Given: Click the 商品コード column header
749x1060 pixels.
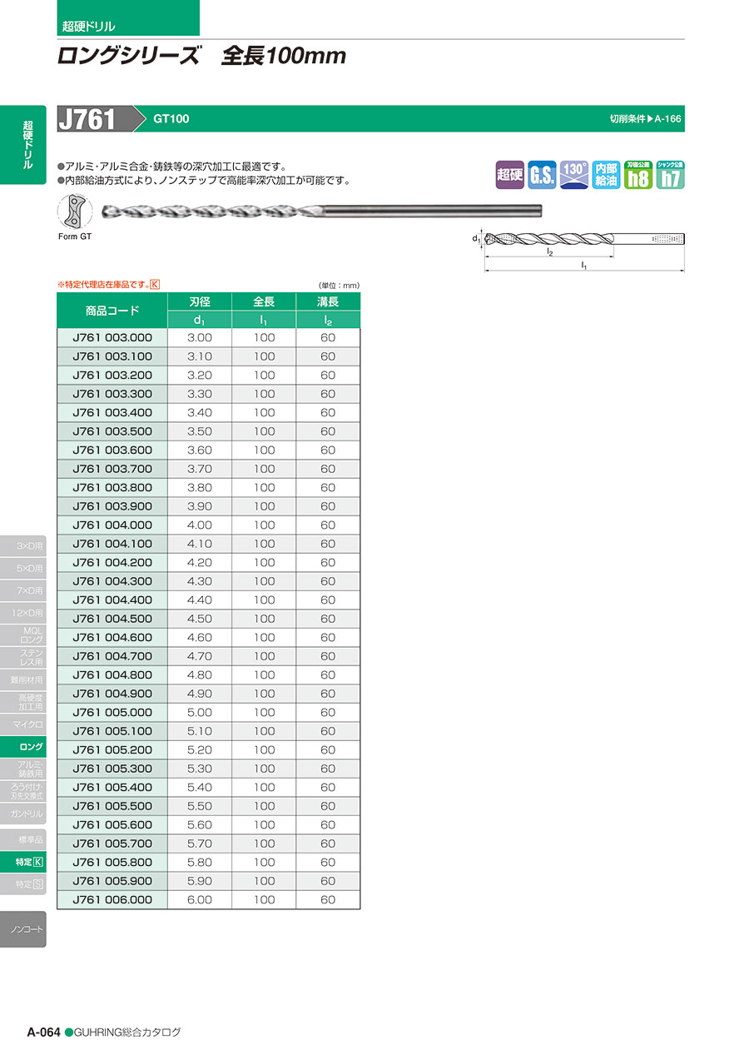Looking at the screenshot, I should (x=112, y=311).
